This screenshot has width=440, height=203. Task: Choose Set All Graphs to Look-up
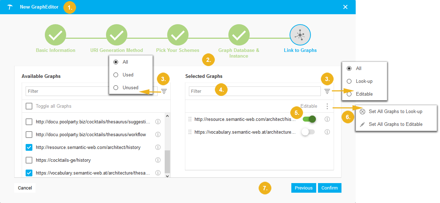(395, 111)
